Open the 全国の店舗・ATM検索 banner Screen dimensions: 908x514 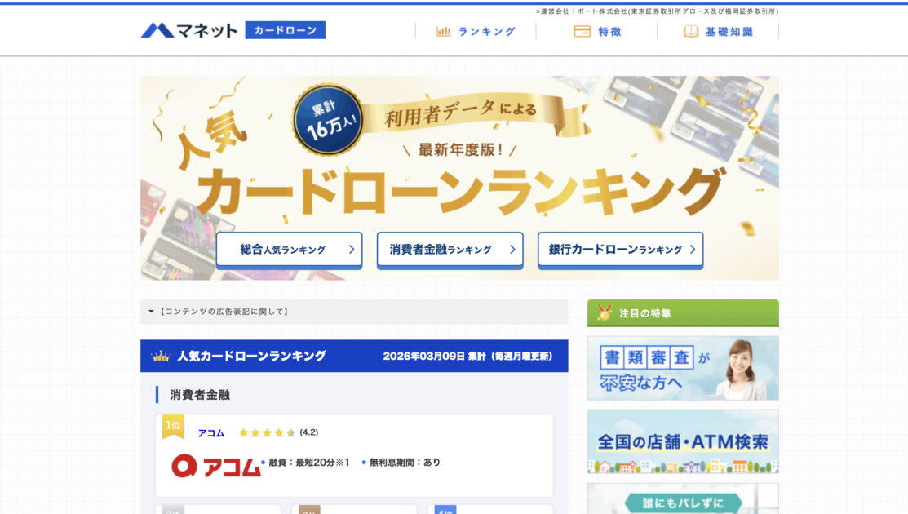683,441
